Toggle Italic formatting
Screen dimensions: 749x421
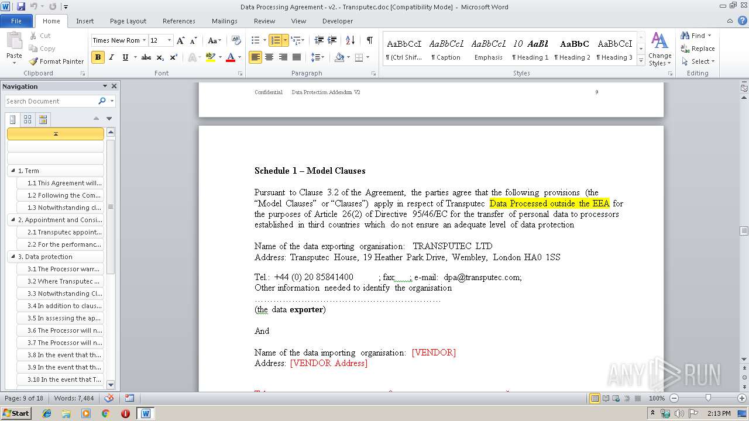[111, 57]
